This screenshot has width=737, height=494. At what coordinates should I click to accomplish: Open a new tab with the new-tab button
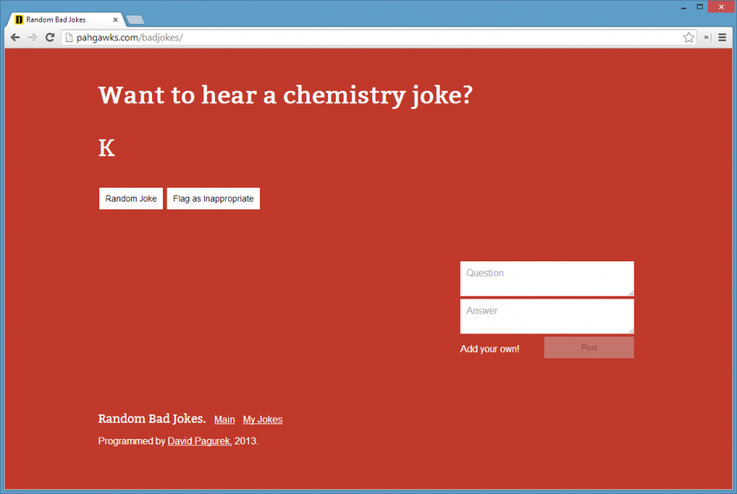134,19
